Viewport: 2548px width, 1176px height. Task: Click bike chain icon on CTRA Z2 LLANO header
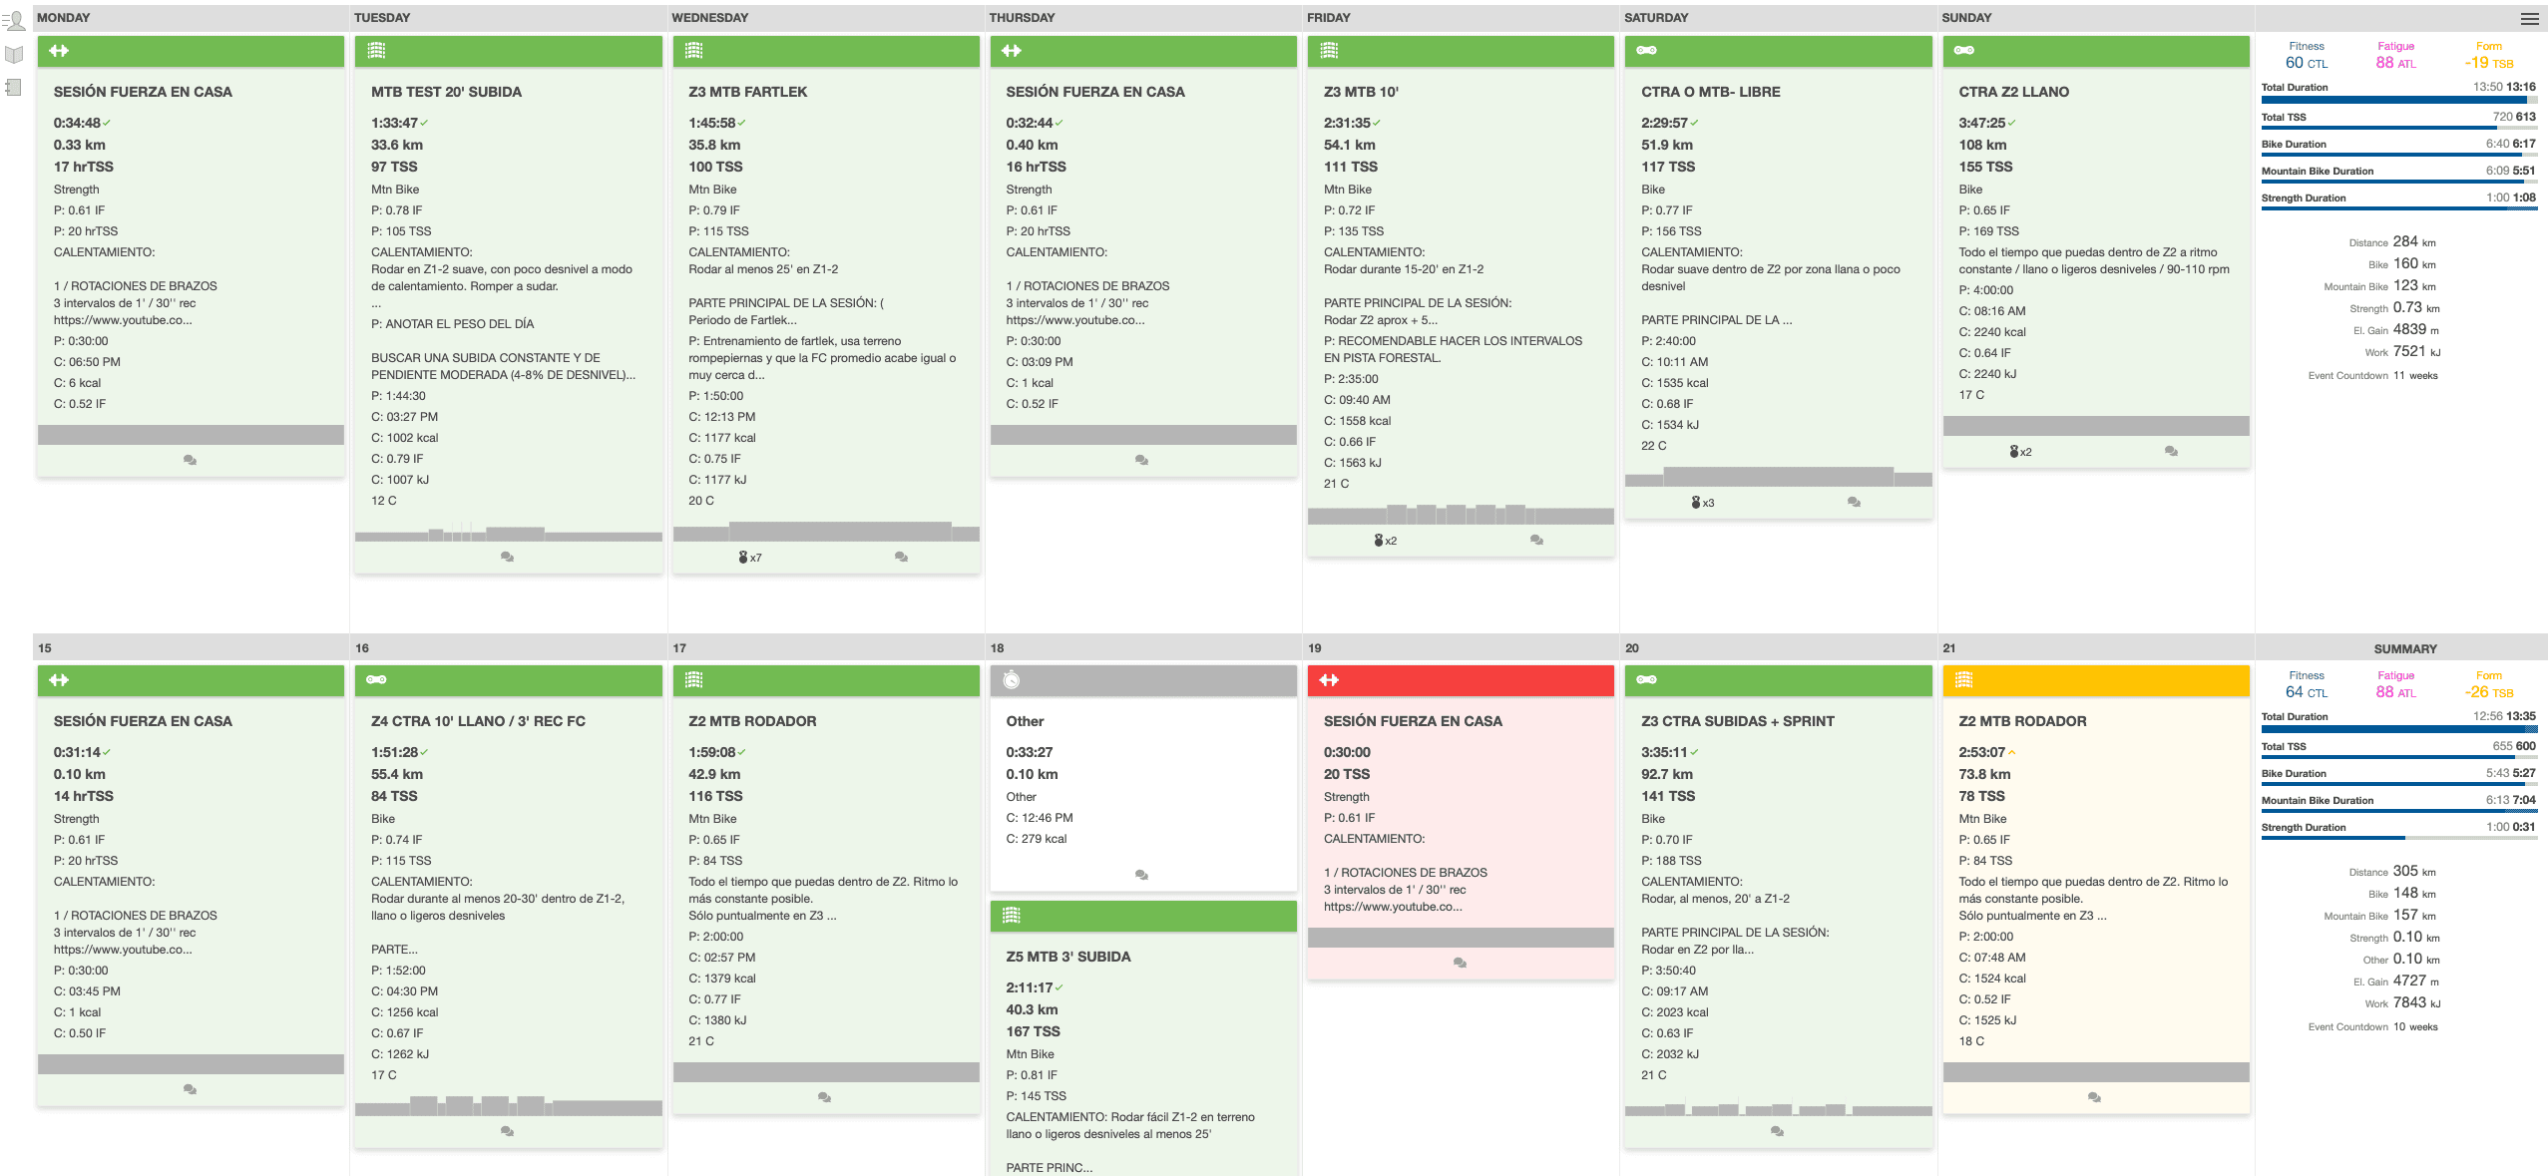(x=1963, y=50)
